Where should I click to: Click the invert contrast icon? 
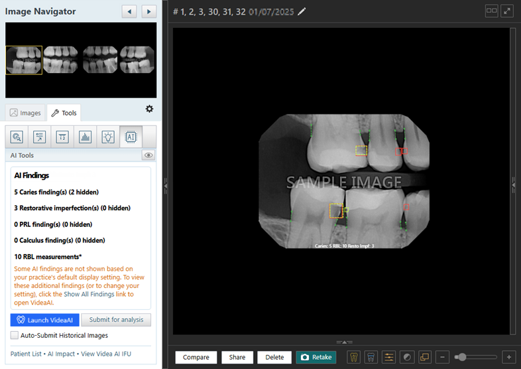click(x=406, y=357)
